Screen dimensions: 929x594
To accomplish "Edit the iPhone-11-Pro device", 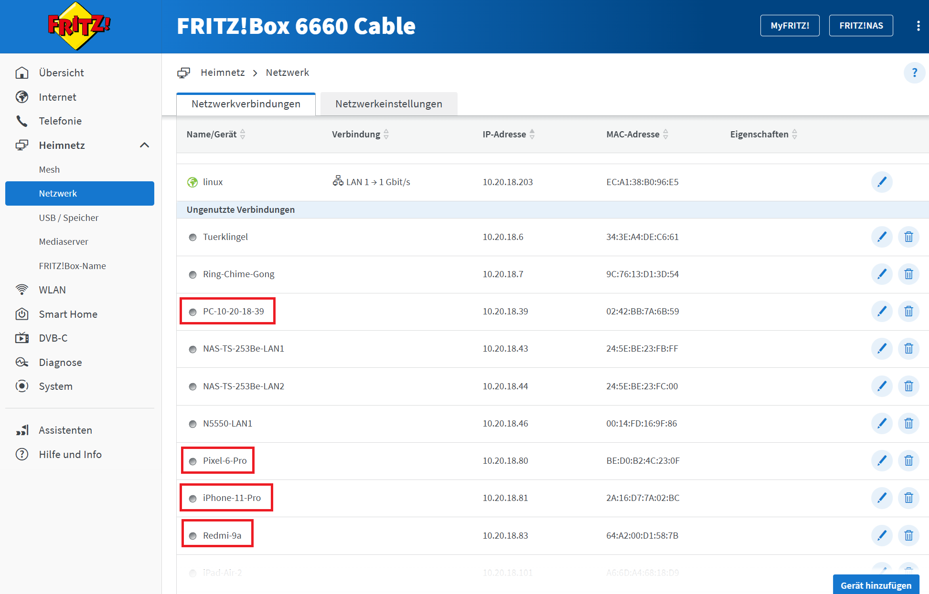I will point(882,498).
